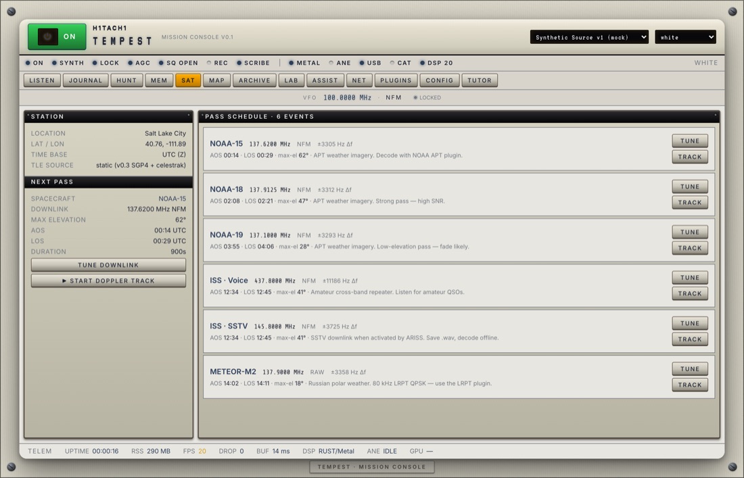
Task: Open the ASSIST tab
Action: coord(325,80)
